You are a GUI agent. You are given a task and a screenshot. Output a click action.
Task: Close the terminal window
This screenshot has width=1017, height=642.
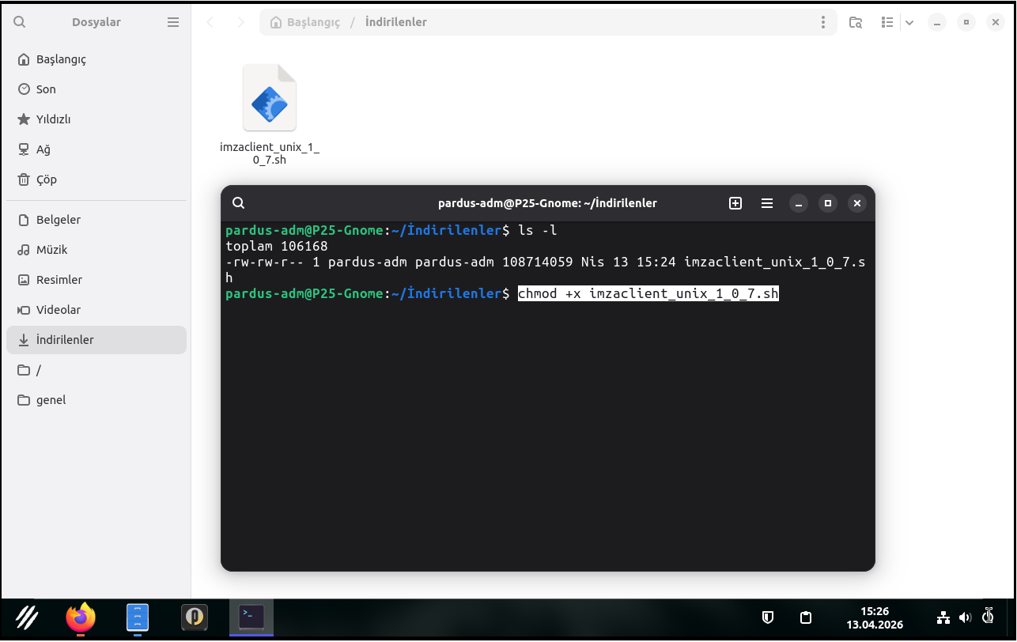pos(857,203)
